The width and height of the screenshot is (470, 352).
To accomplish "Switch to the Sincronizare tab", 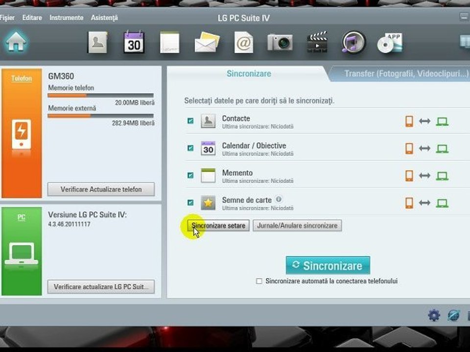I will (x=249, y=74).
